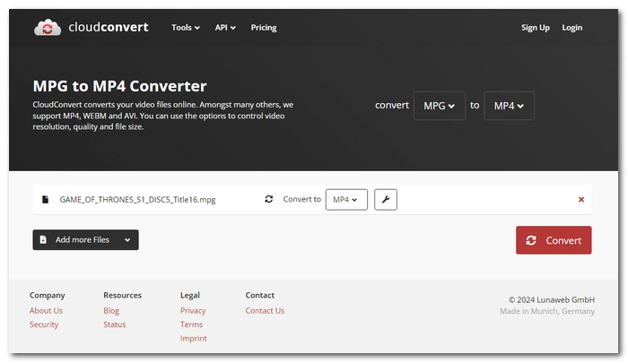Open the MPG source format dropdown
Viewport: 628px width, 363px height.
click(x=440, y=106)
